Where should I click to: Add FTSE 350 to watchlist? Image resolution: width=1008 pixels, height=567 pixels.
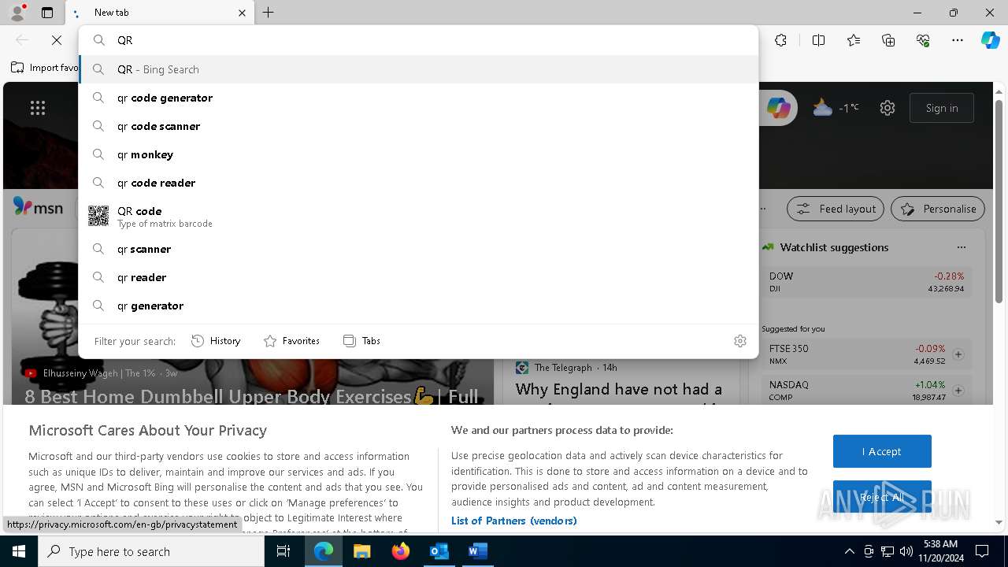958,354
